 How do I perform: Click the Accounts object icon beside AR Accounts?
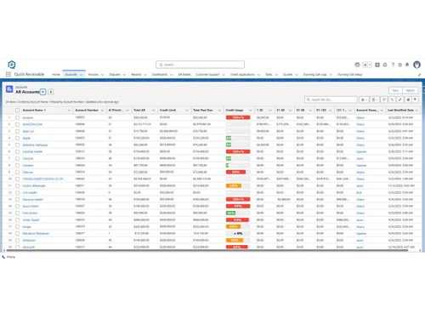tap(9, 89)
